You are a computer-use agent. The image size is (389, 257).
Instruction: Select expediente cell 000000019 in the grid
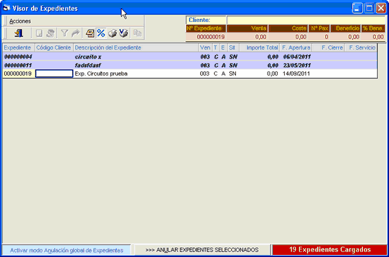coord(18,74)
